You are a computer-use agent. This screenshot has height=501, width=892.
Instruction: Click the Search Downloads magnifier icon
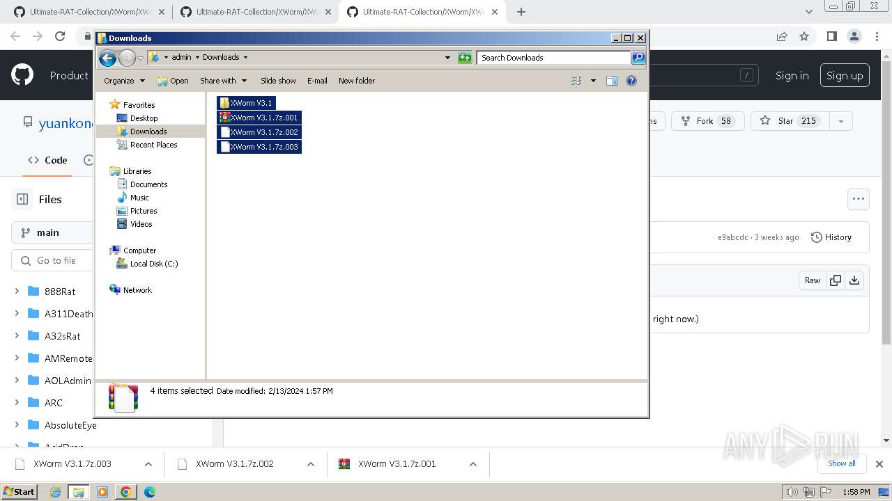point(638,58)
